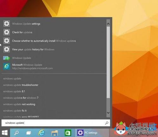Click the Search icon on the taskbar
Image resolution: width=158 pixels, height=137 pixels.
[16, 133]
